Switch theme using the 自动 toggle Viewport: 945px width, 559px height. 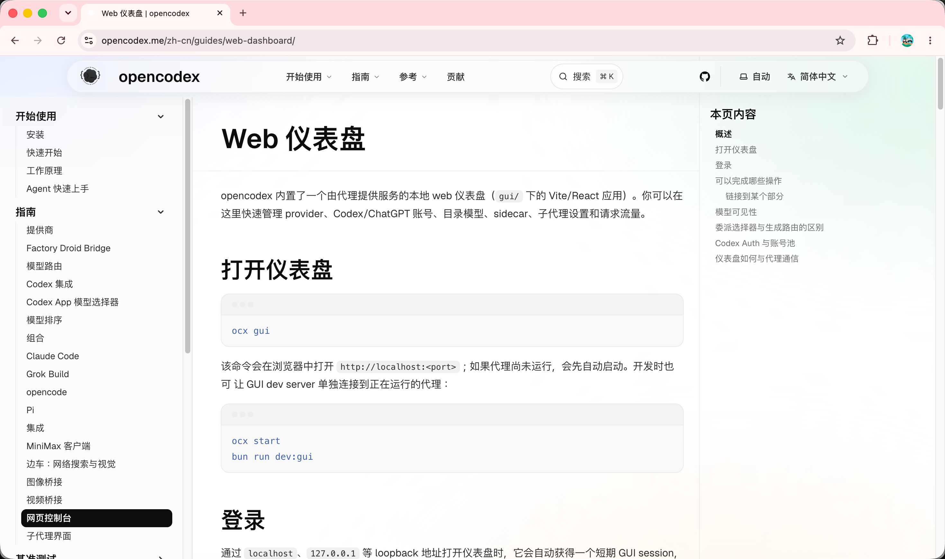tap(755, 76)
